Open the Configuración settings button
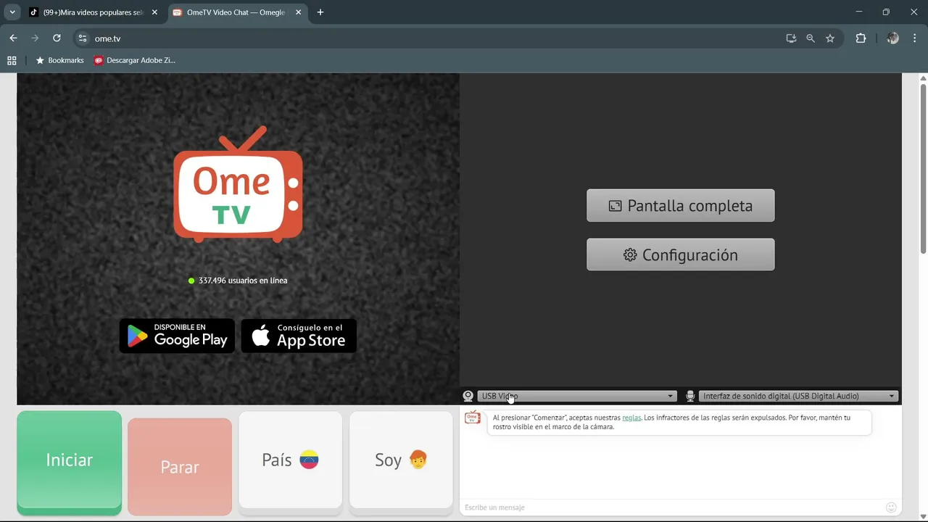Screen dimensions: 928x522 coord(680,254)
